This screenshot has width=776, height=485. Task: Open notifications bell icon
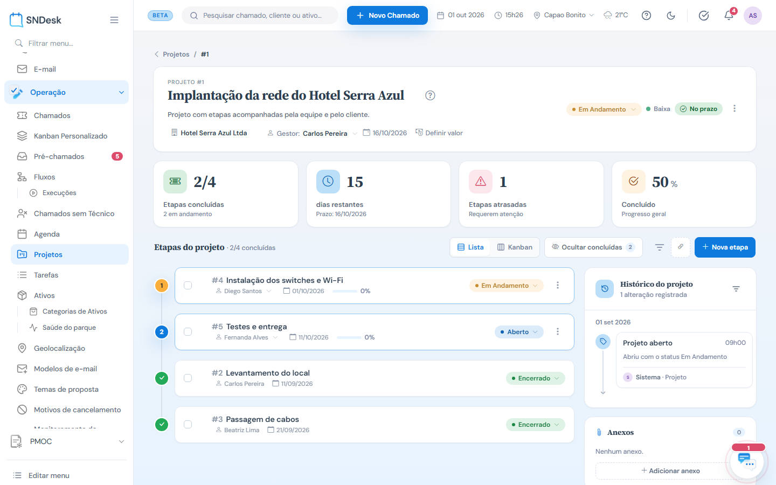coord(729,16)
